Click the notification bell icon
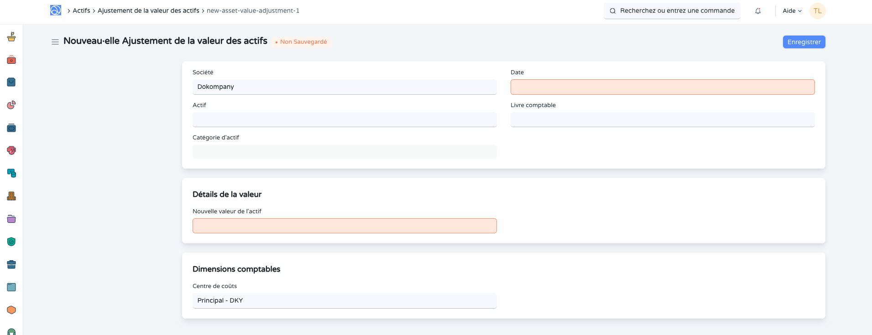The image size is (872, 335). pyautogui.click(x=758, y=11)
